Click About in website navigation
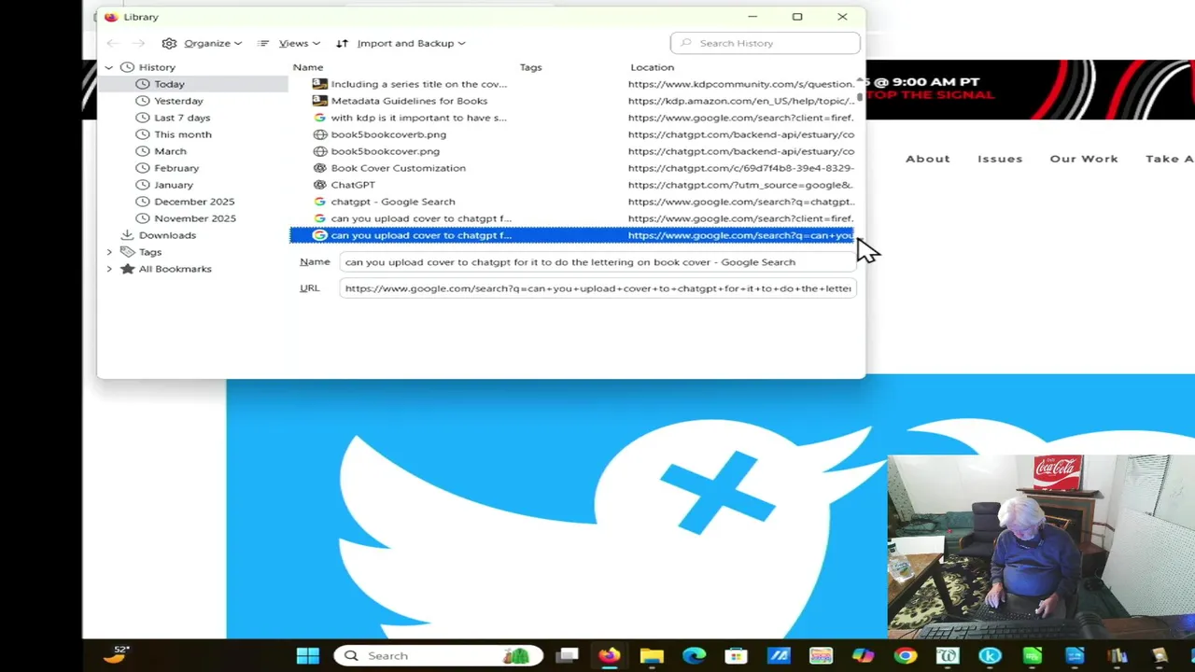This screenshot has width=1195, height=672. point(927,159)
